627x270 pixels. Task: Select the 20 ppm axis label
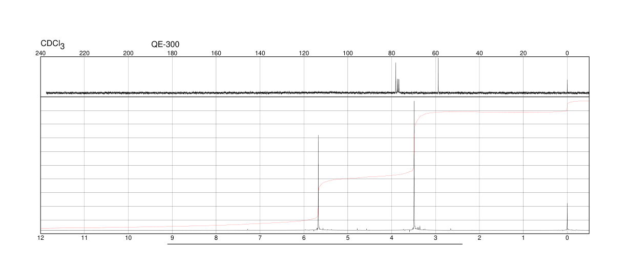point(524,53)
